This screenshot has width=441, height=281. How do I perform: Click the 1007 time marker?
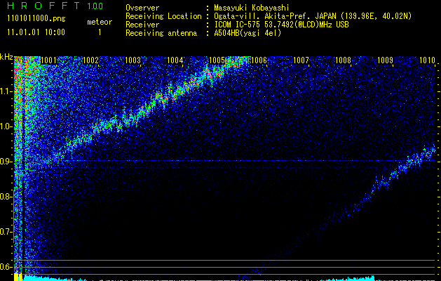[x=301, y=60]
